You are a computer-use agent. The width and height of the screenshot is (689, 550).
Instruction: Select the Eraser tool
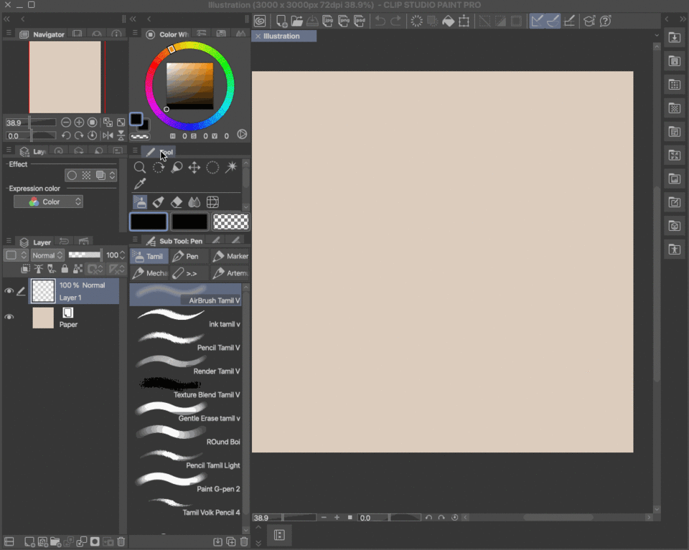click(177, 202)
